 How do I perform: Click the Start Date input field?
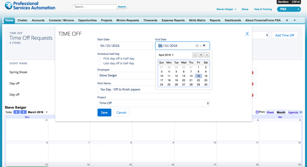[x=125, y=46]
